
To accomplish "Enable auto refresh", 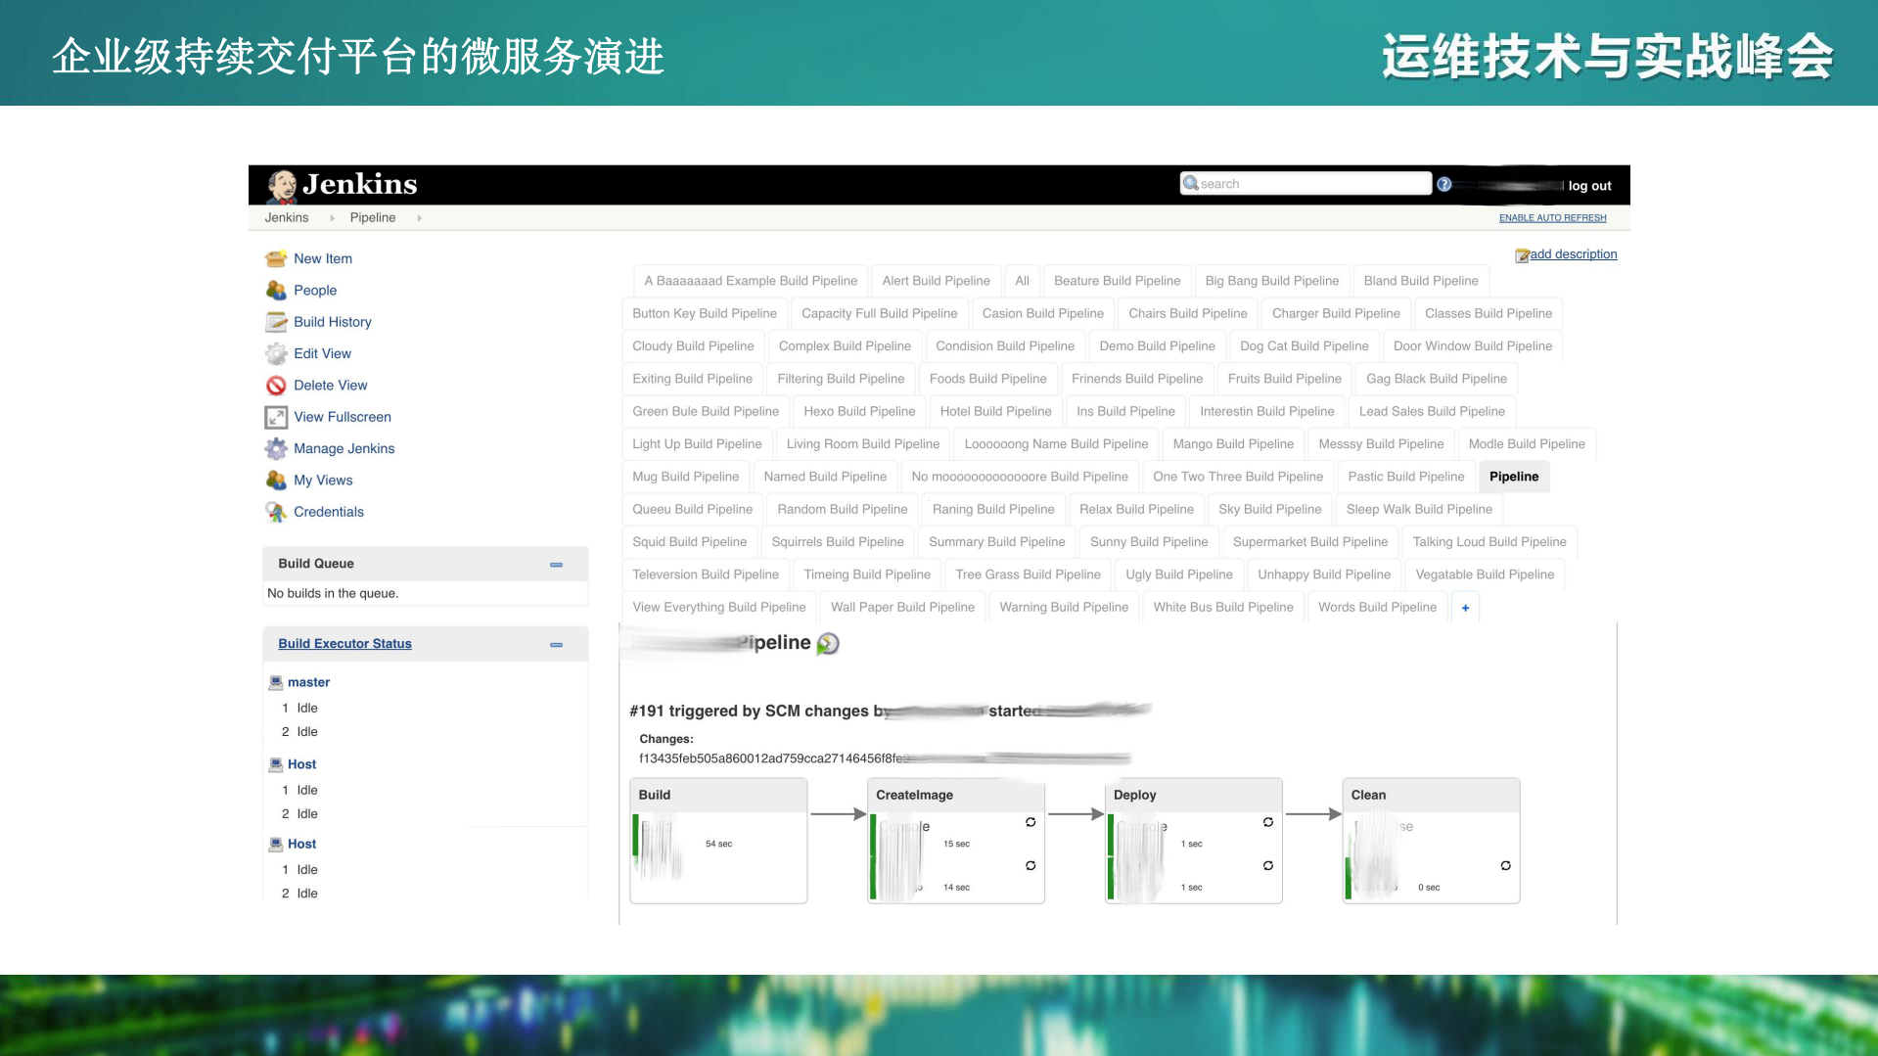I will (1551, 217).
